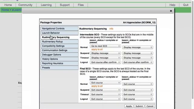Click Quit in the top menu
194x109 pixels.
click(186, 5)
